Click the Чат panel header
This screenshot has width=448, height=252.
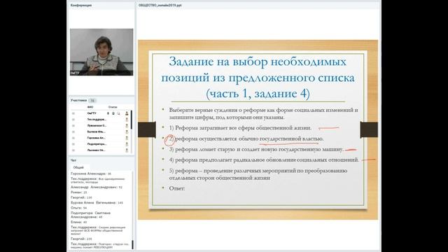[73, 160]
